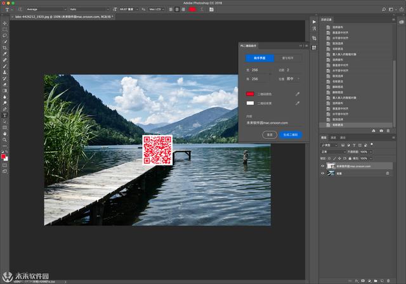Click the red QR code color swatch
Viewport: 406px width, 284px height.
coord(250,94)
